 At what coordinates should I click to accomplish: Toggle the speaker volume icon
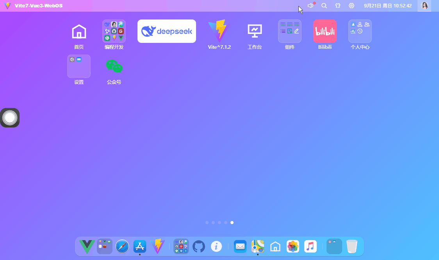[x=310, y=5]
